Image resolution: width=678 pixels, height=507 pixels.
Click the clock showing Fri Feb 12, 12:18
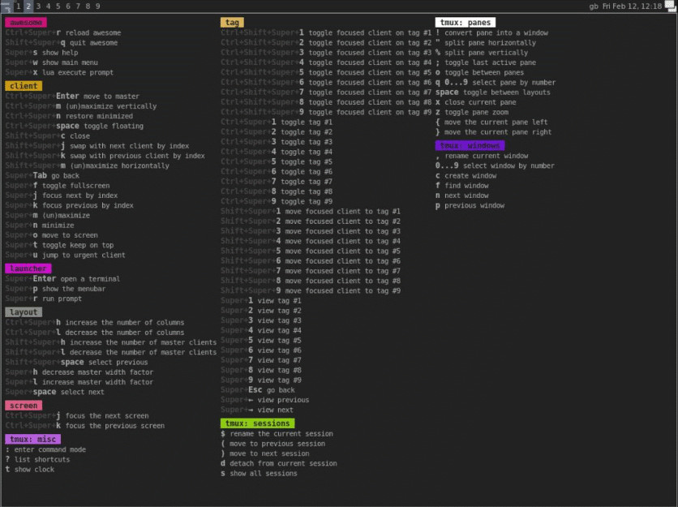click(x=632, y=6)
